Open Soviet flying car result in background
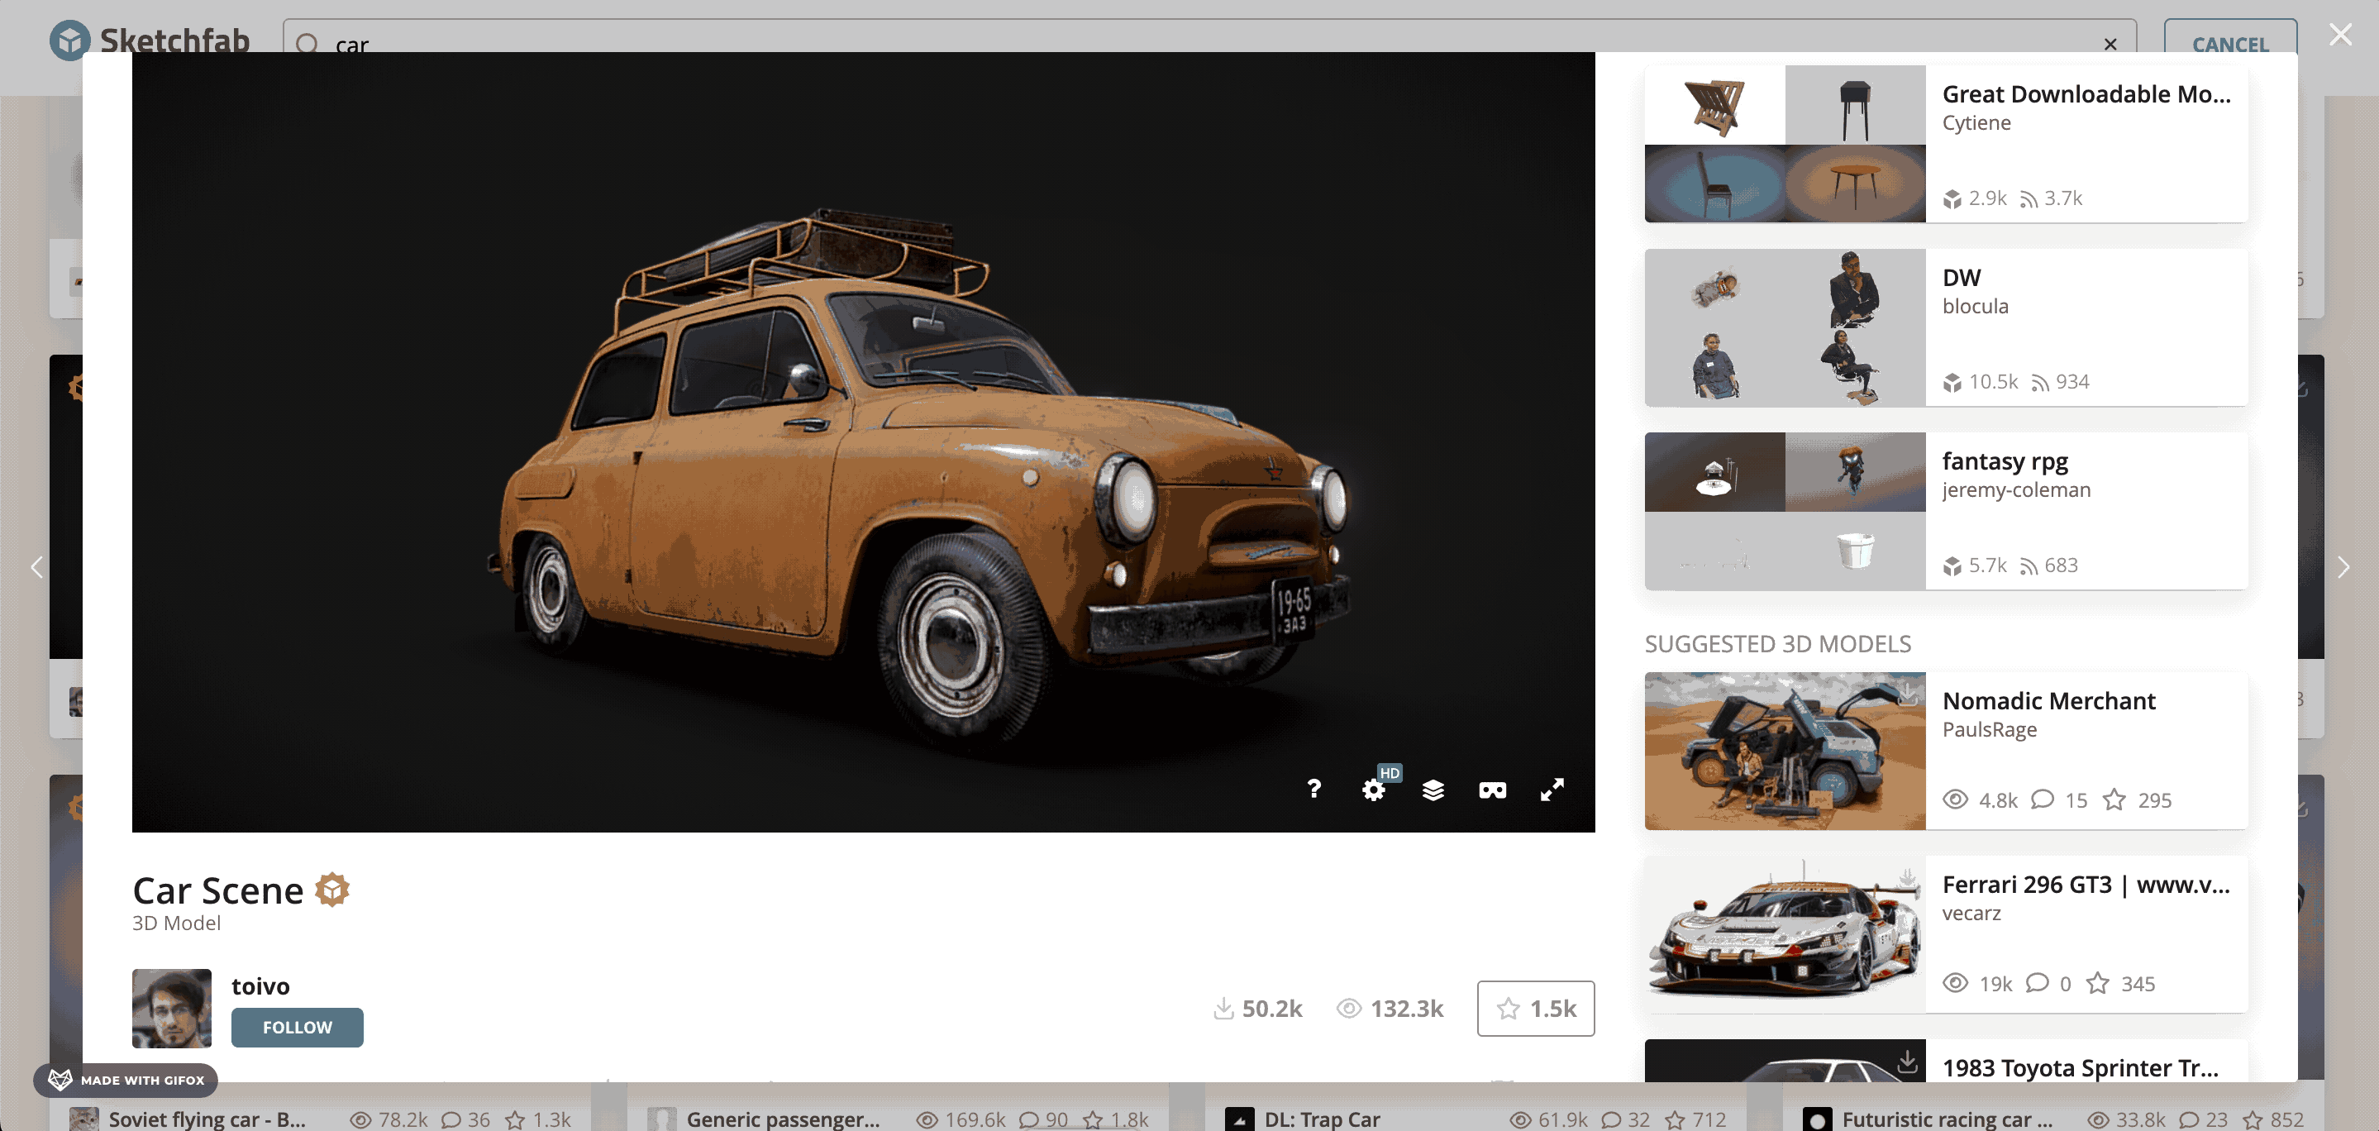The image size is (2379, 1131). point(207,1119)
